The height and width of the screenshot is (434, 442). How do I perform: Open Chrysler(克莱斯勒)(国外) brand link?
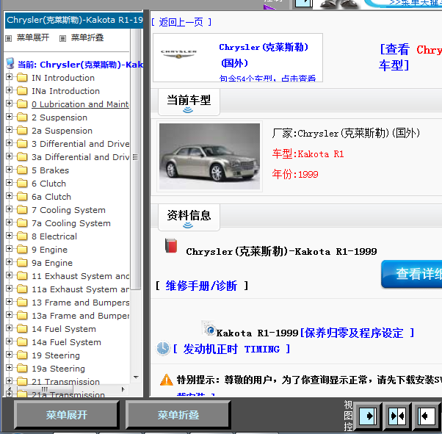point(264,55)
